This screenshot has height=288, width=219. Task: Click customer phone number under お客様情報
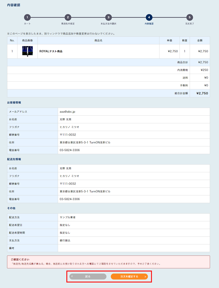pos(70,150)
